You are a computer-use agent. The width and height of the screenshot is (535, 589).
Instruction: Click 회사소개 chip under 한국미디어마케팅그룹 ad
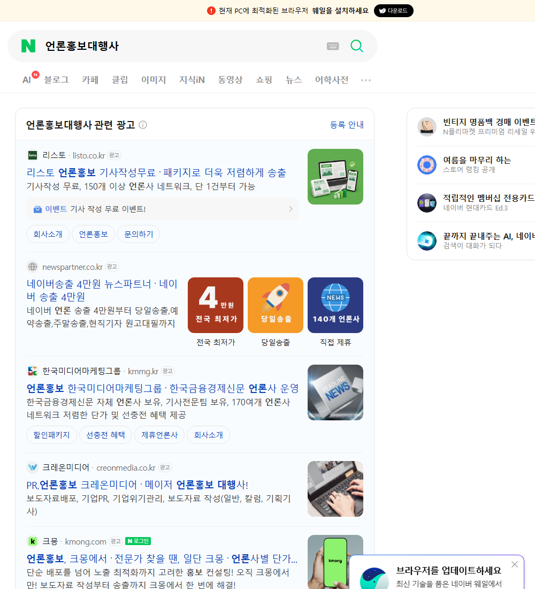click(x=208, y=435)
